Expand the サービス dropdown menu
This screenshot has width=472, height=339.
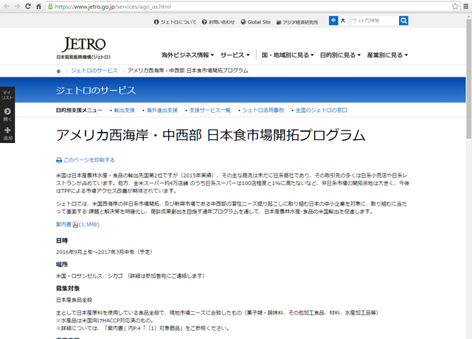(x=235, y=55)
